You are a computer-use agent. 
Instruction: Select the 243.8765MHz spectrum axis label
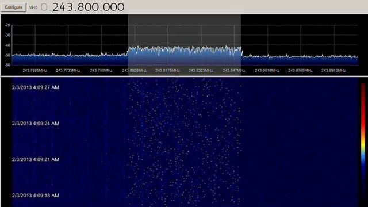pos(300,70)
